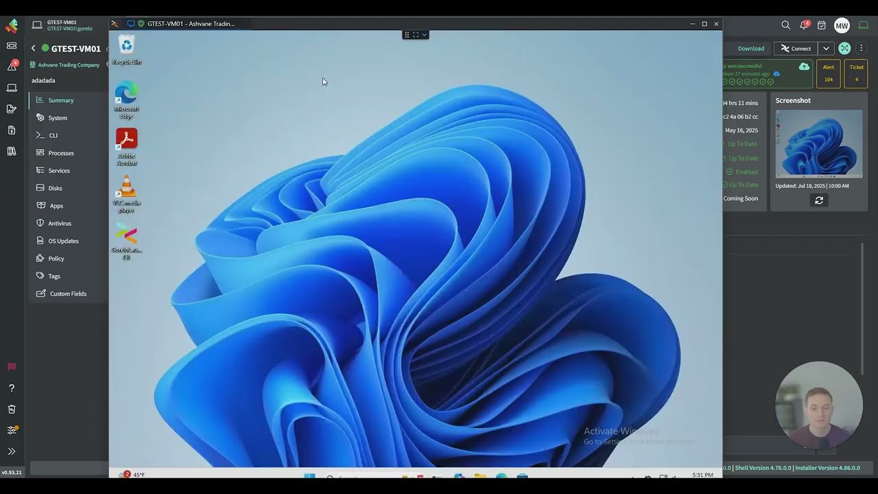
Task: Enlarge the device screenshot thumbnail
Action: point(819,143)
